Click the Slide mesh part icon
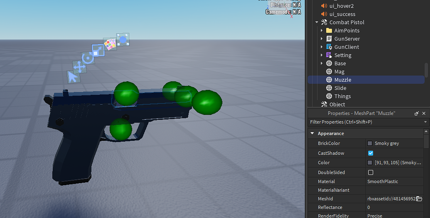The height and width of the screenshot is (218, 430). pyautogui.click(x=329, y=88)
